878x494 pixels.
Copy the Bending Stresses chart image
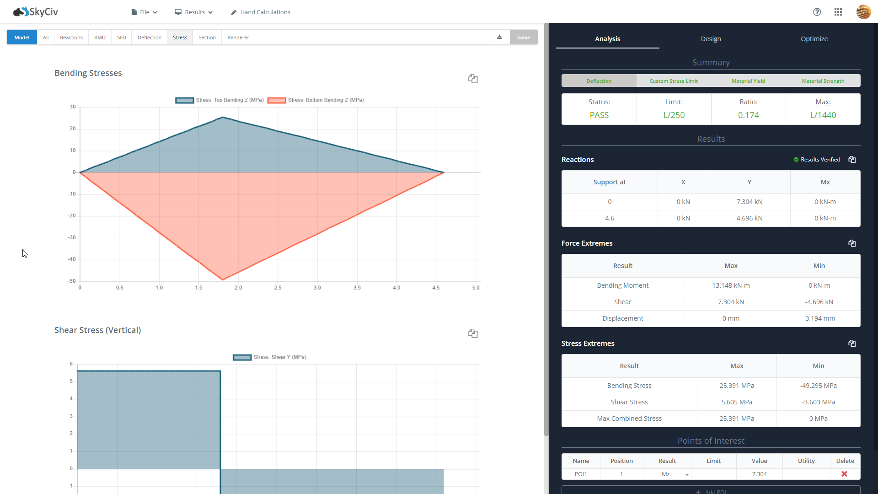pyautogui.click(x=473, y=79)
